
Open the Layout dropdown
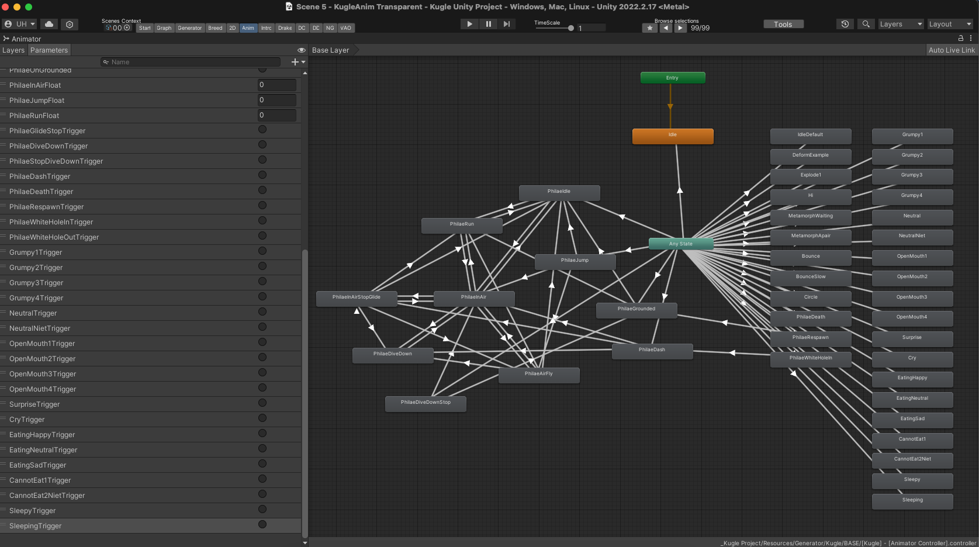[x=950, y=24]
